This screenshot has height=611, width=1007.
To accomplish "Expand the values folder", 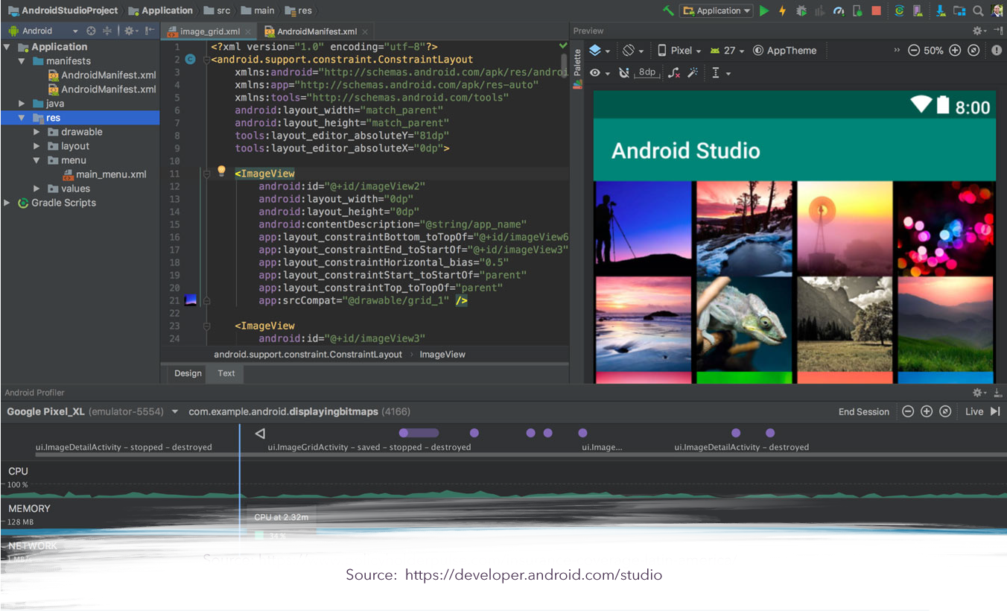I will 36,189.
